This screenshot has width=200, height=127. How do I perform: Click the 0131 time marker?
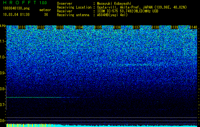(22, 27)
